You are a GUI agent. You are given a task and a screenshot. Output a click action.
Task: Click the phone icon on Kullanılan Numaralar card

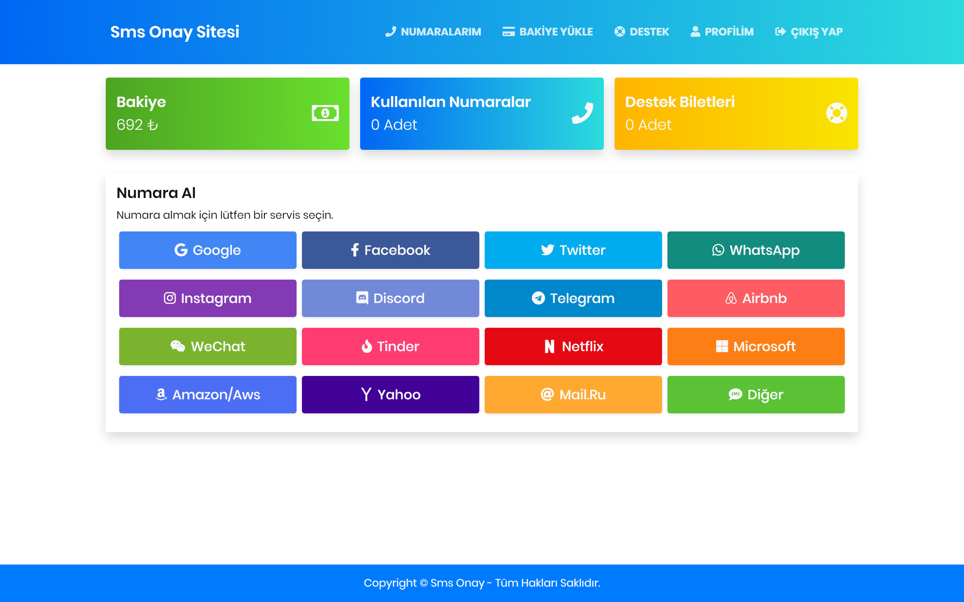pos(582,113)
